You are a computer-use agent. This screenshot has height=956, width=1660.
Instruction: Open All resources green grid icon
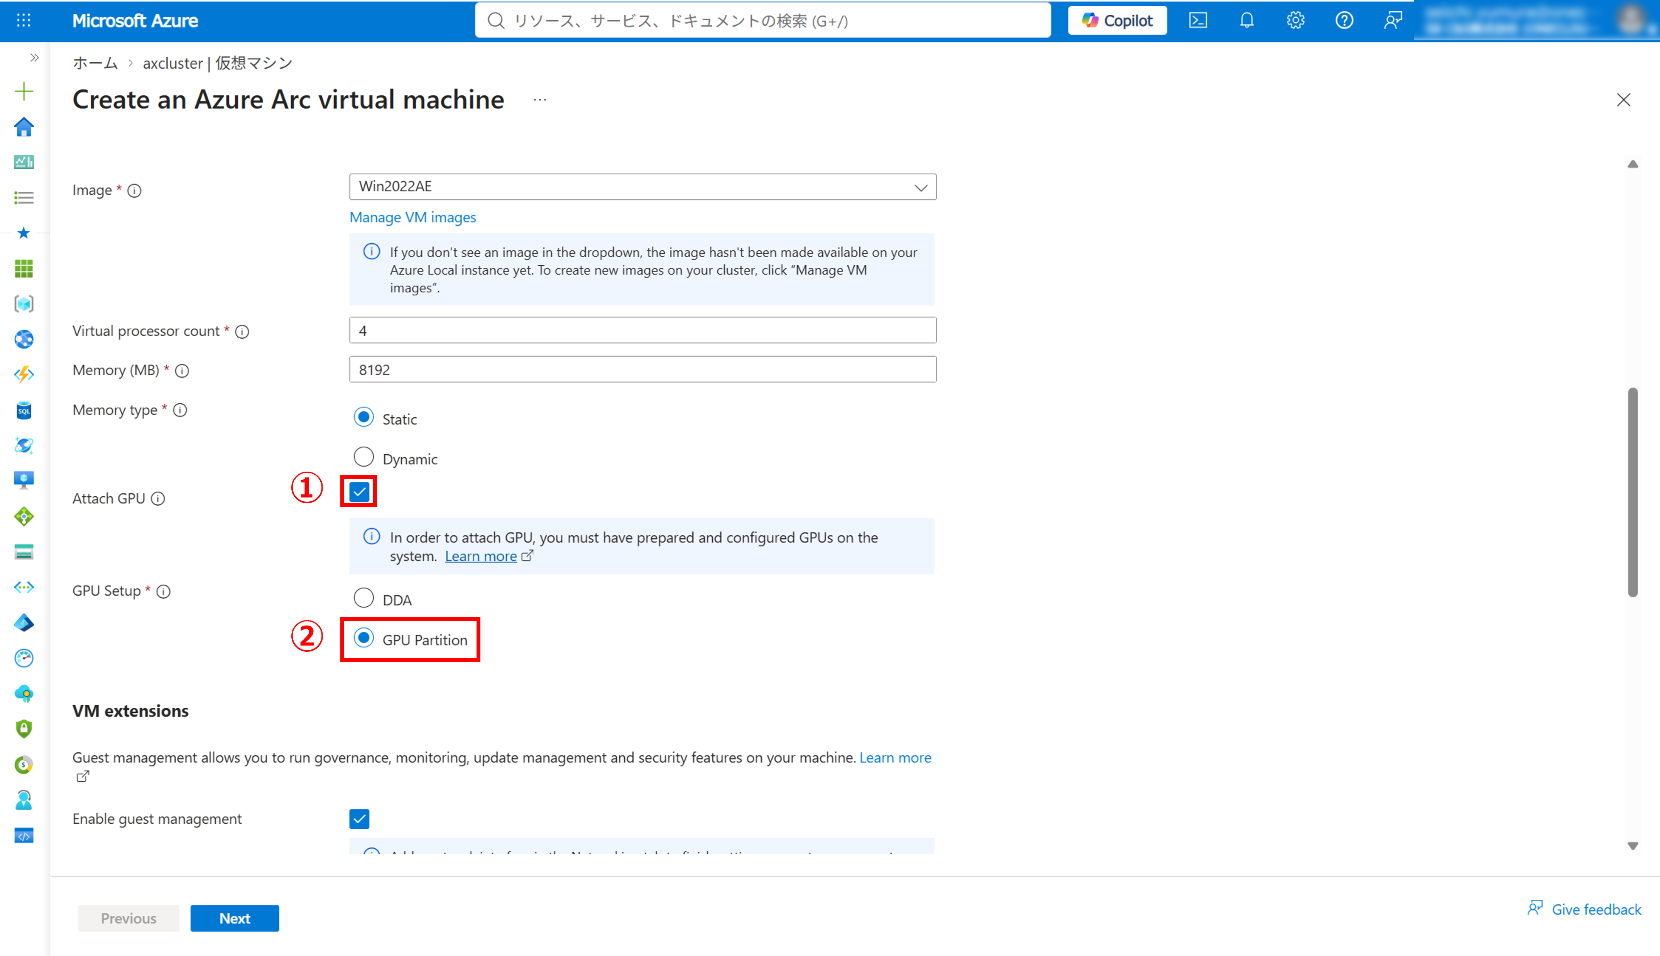24,268
